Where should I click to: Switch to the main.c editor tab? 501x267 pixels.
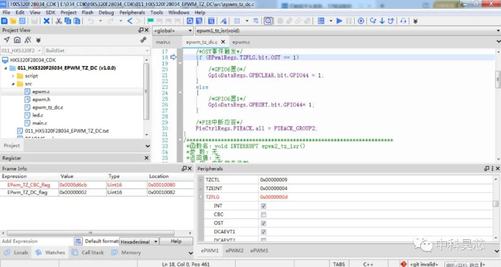coord(163,42)
